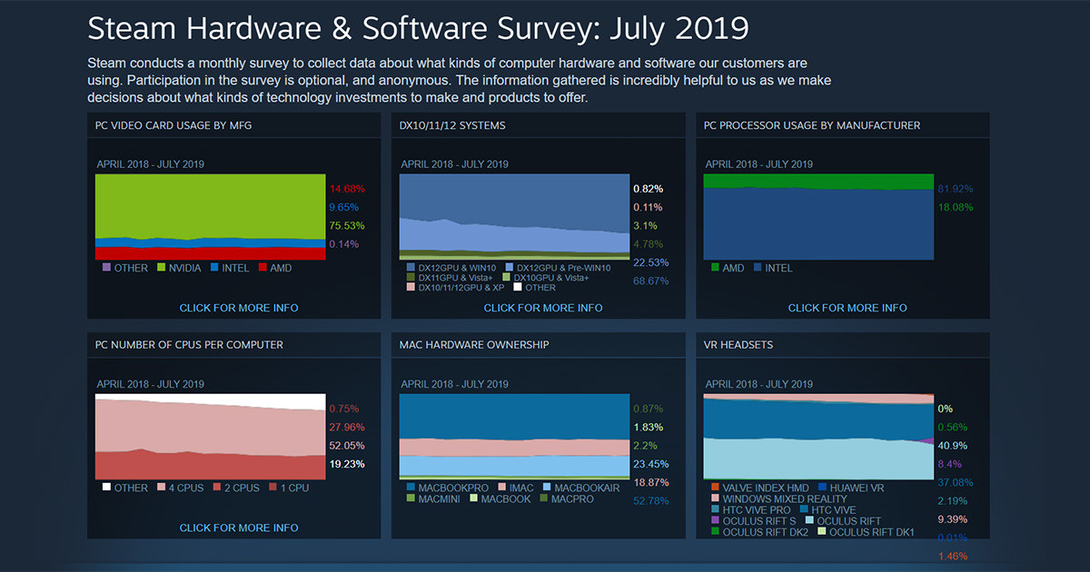
Task: Click the INTEL swatch in processor legend
Action: click(757, 268)
